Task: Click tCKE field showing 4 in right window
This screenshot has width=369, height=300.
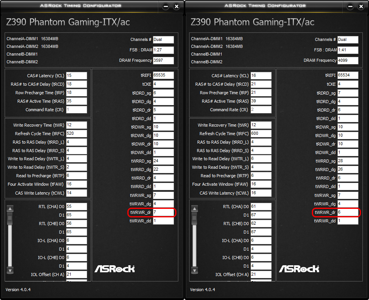Action: pyautogui.click(x=348, y=84)
